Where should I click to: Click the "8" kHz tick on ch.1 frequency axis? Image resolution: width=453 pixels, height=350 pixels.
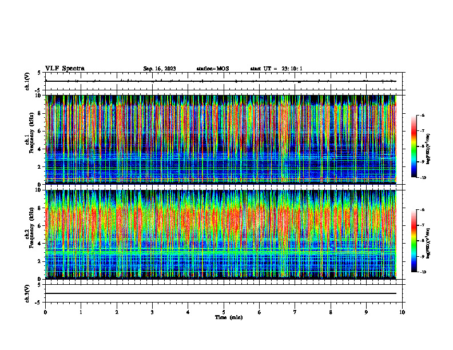tap(40, 113)
